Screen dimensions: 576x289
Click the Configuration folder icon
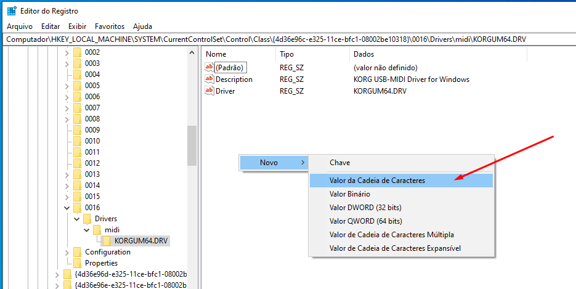(x=77, y=252)
